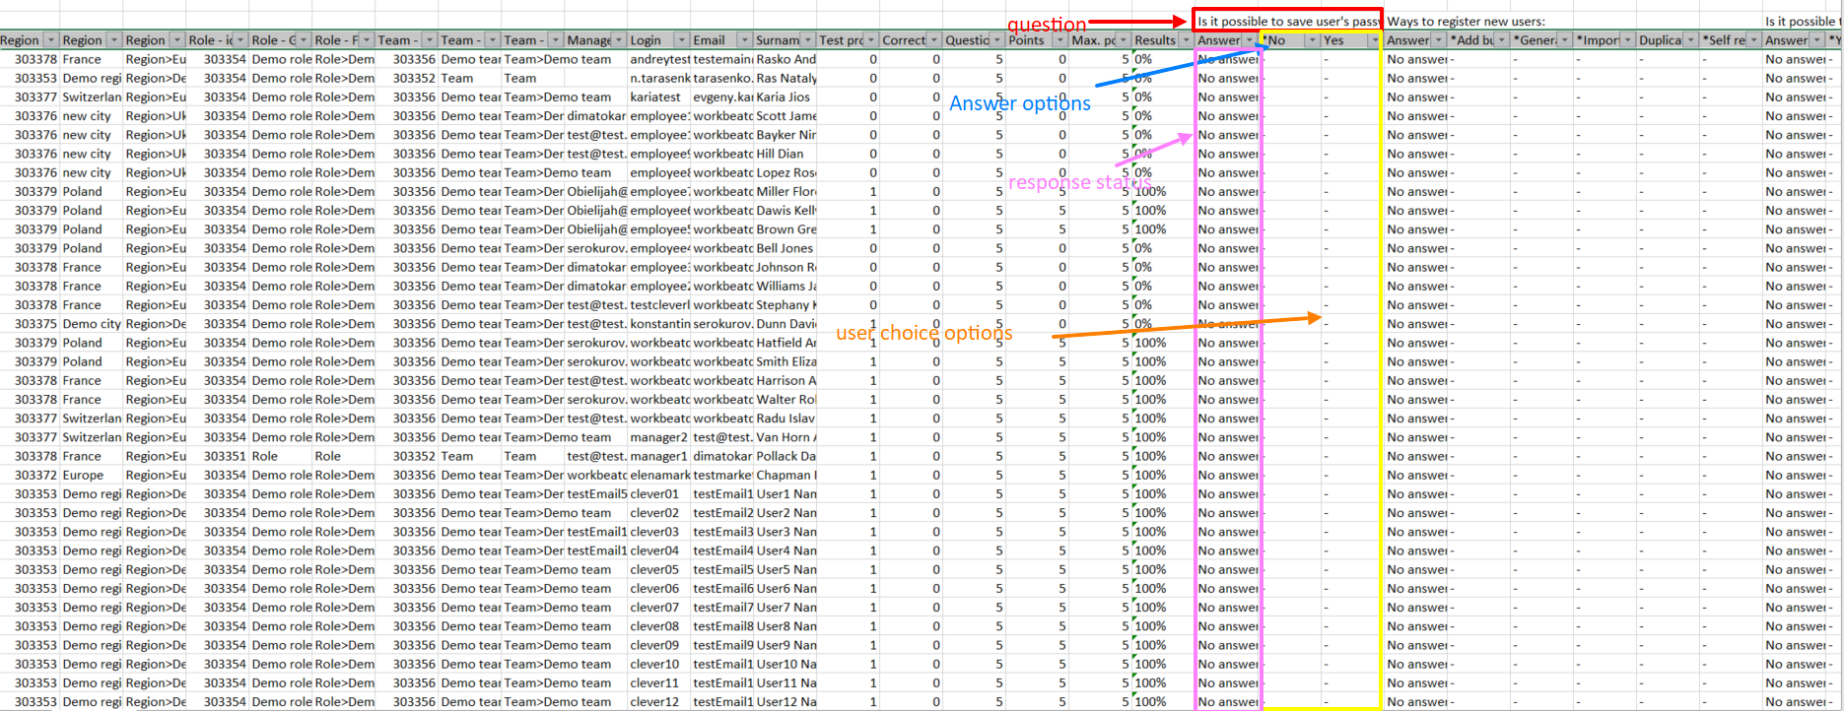This screenshot has height=711, width=1844.
Task: Expand the *Gener column filter dropdown
Action: point(1564,40)
